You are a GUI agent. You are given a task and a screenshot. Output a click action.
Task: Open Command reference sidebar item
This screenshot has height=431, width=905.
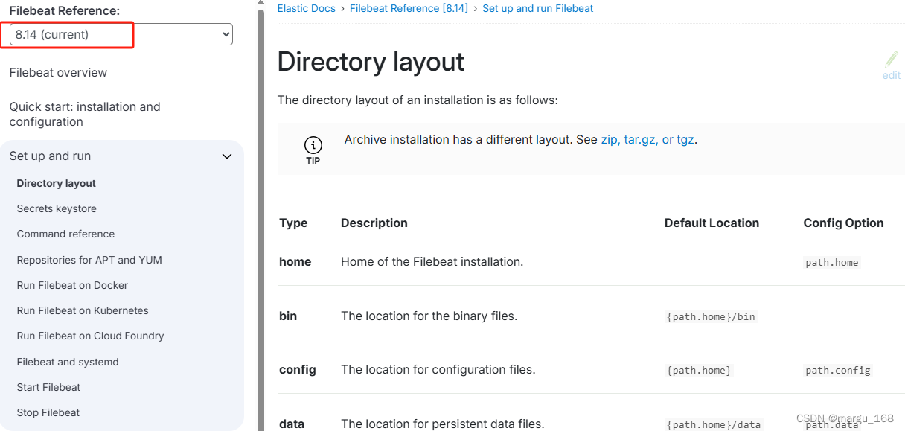point(65,234)
